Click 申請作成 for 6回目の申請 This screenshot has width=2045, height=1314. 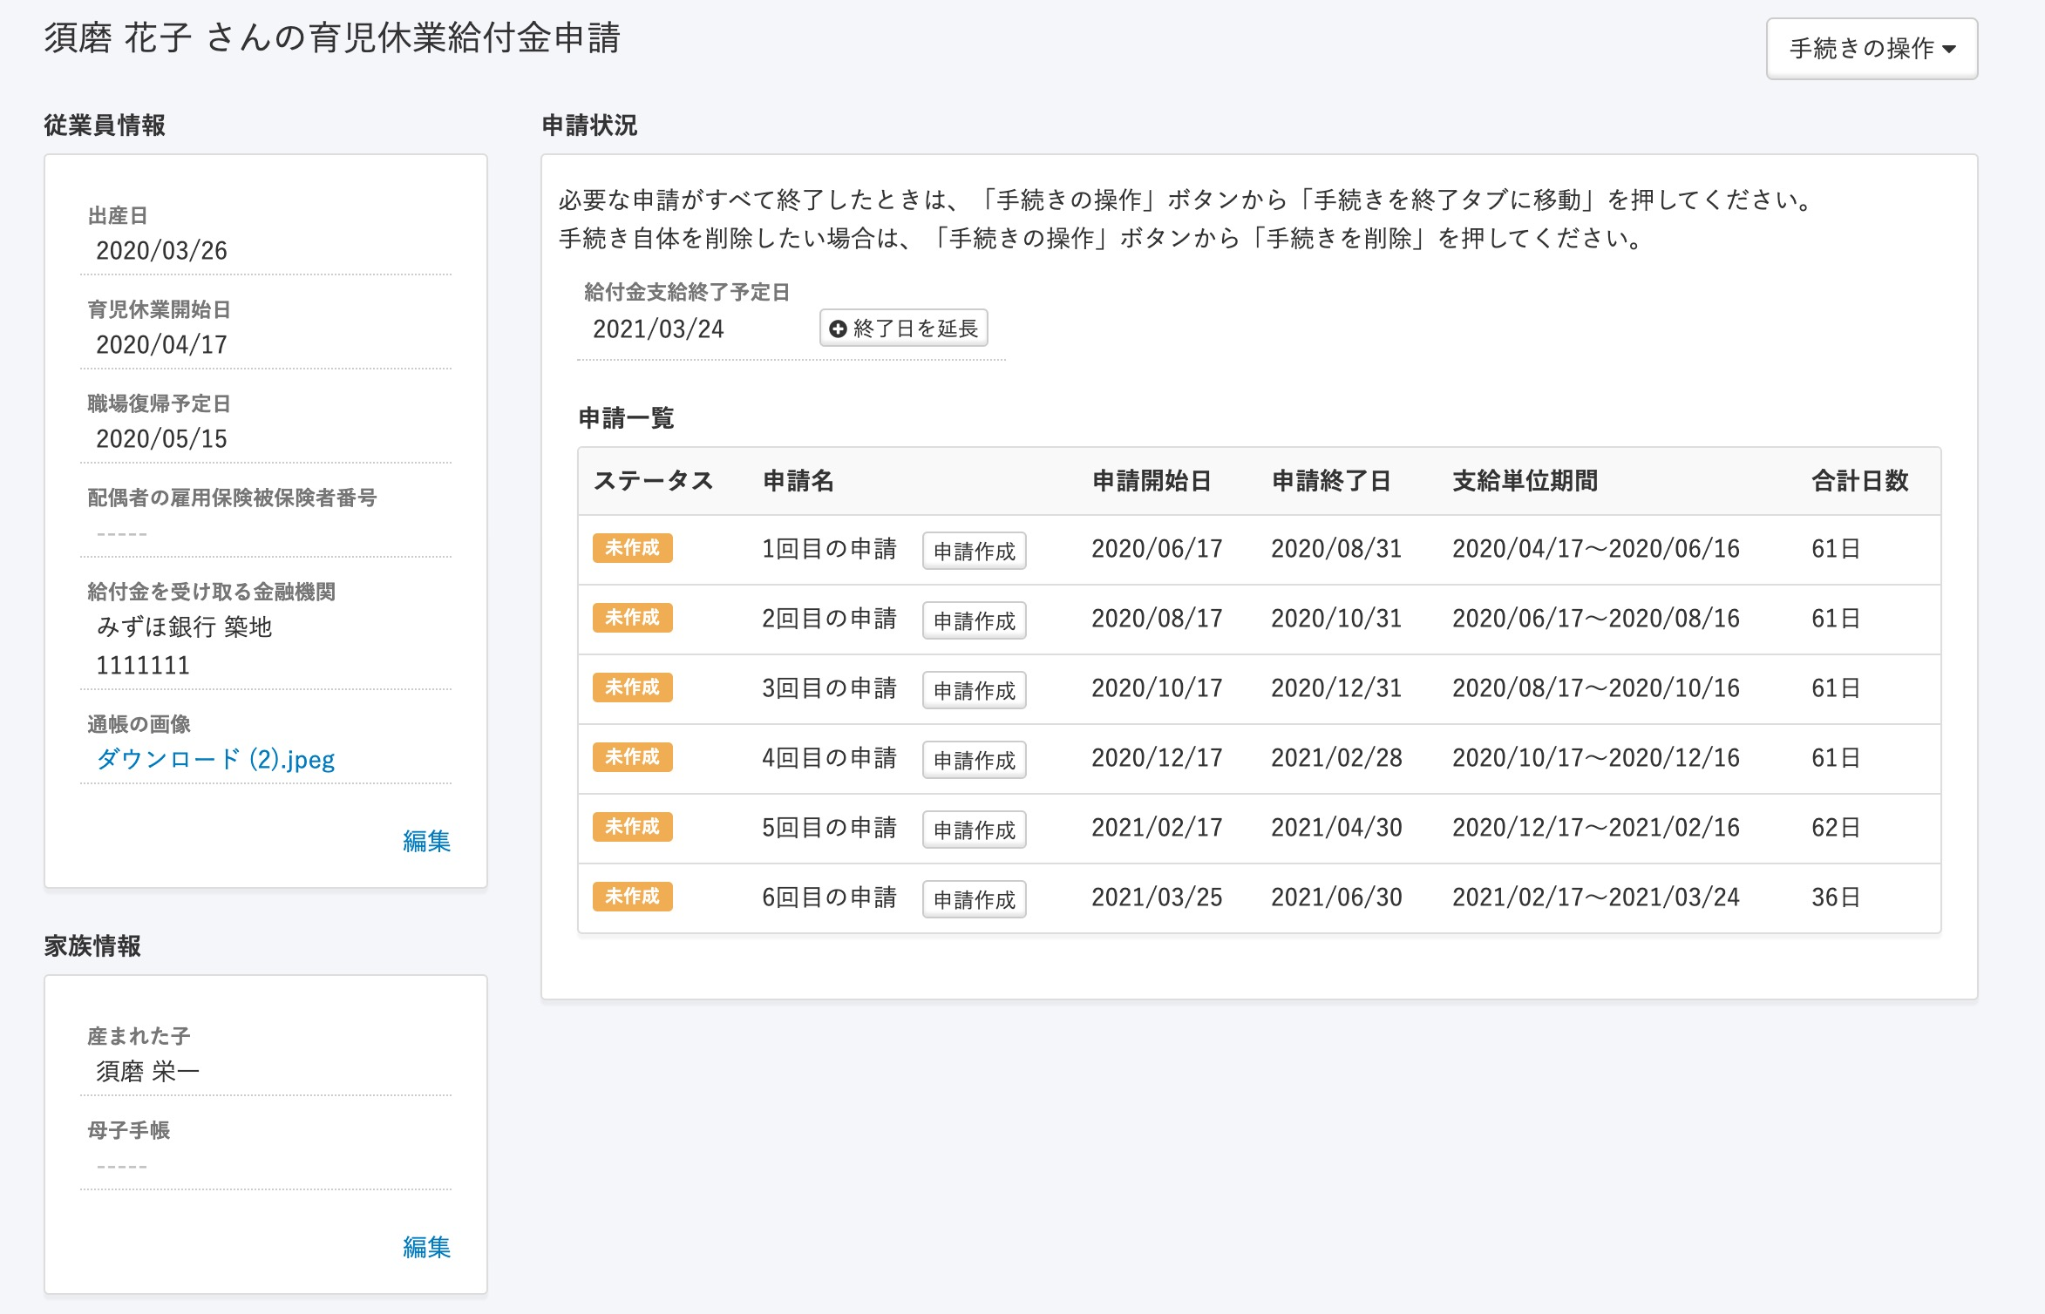click(x=974, y=899)
